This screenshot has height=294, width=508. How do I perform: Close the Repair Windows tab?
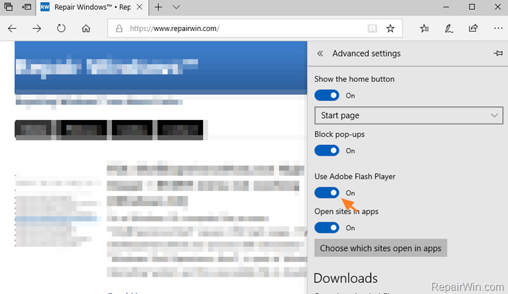coord(139,7)
